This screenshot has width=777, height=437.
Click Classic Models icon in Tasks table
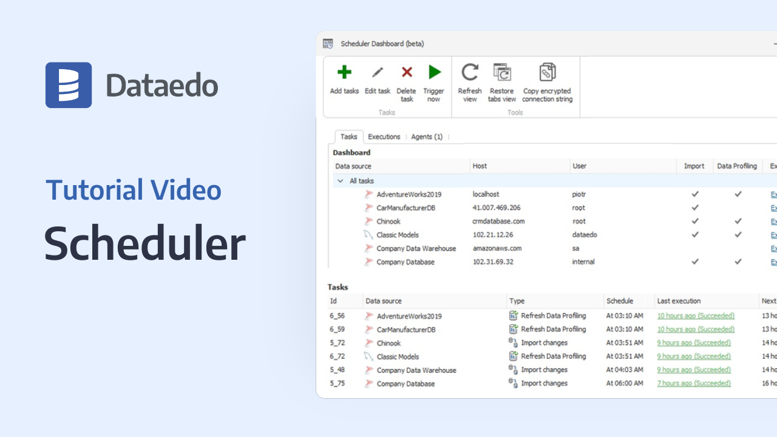point(368,356)
